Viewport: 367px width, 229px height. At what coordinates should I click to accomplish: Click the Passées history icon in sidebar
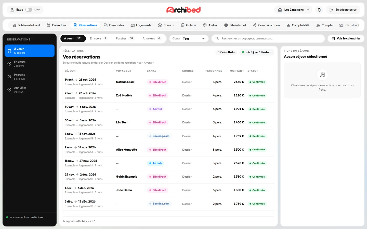point(9,77)
